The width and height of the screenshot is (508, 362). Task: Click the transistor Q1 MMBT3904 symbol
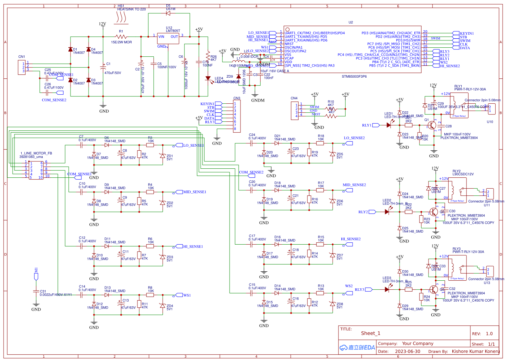431,125
